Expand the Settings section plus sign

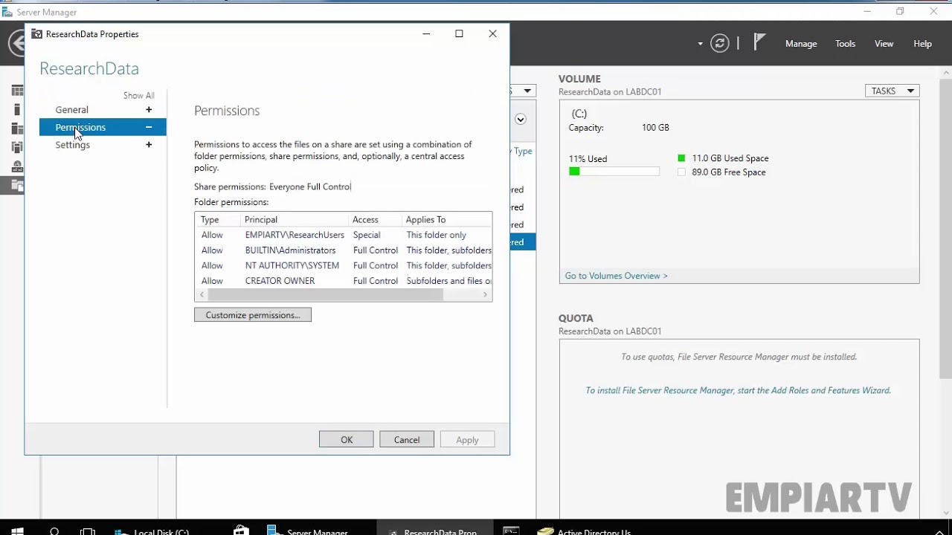coord(149,145)
